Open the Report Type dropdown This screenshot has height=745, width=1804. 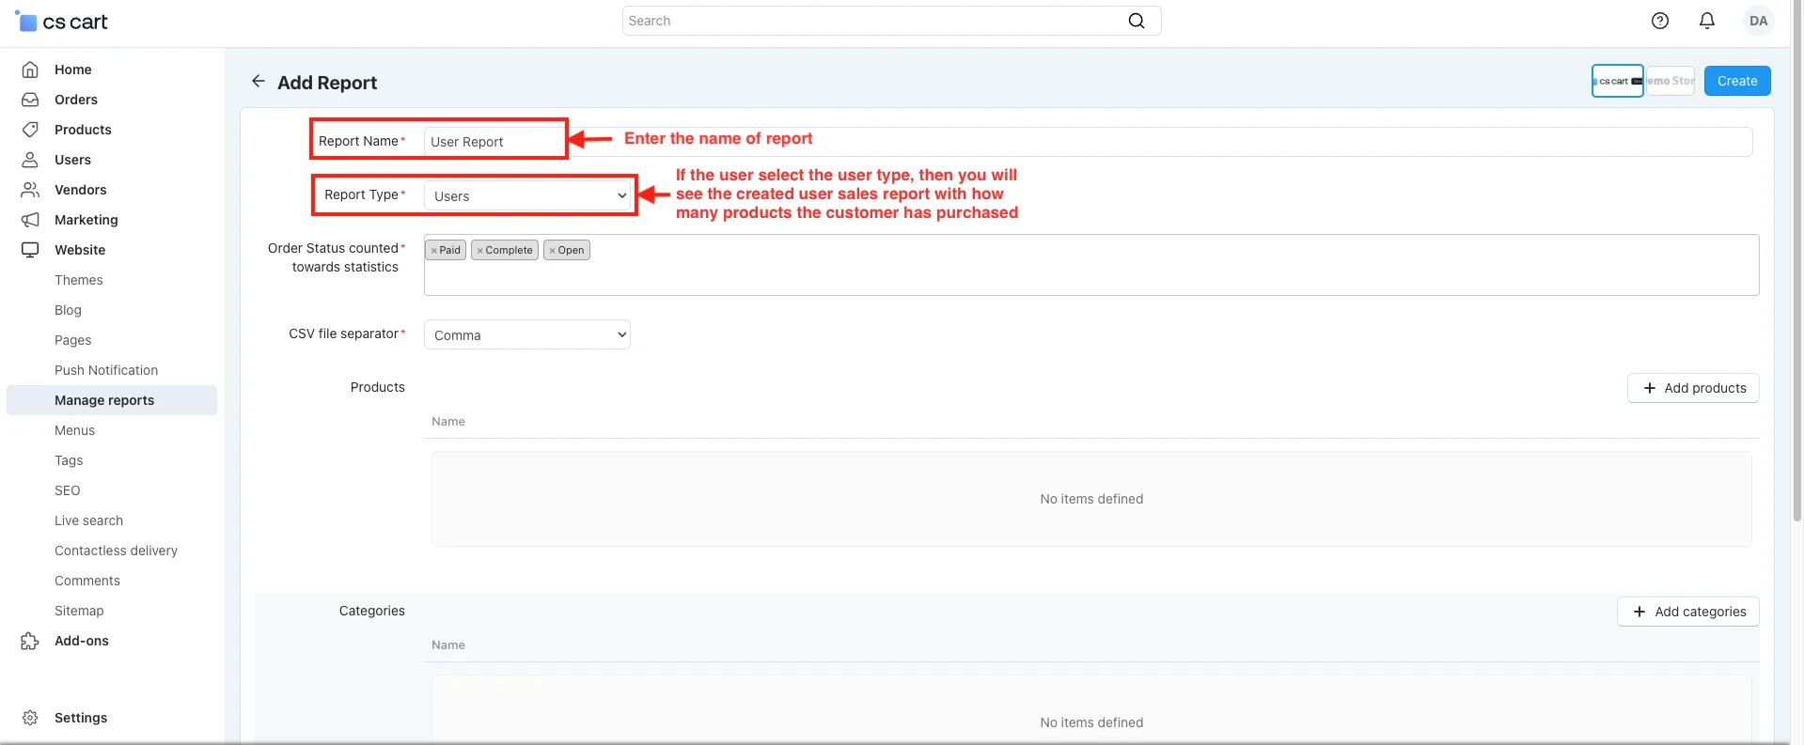tap(526, 195)
